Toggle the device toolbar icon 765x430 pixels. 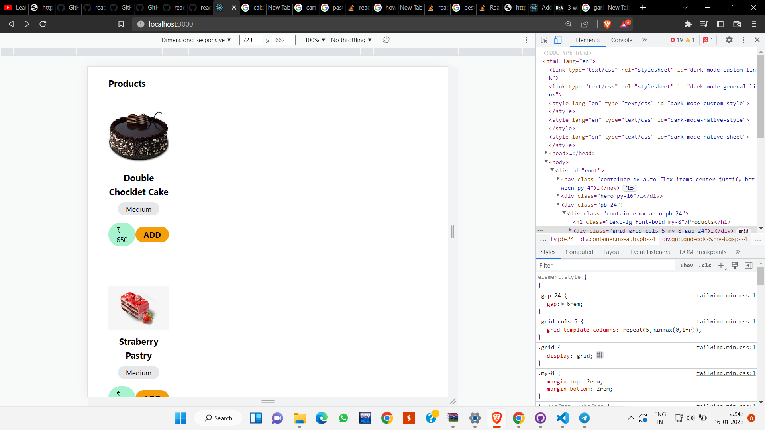click(557, 40)
